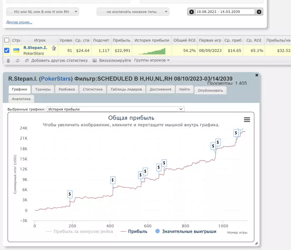
Task: Click the chart title 'Общая прибыль'
Action: pyautogui.click(x=131, y=118)
